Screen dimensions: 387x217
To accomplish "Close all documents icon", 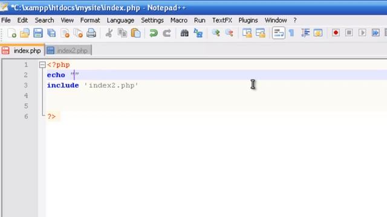I will point(78,33).
